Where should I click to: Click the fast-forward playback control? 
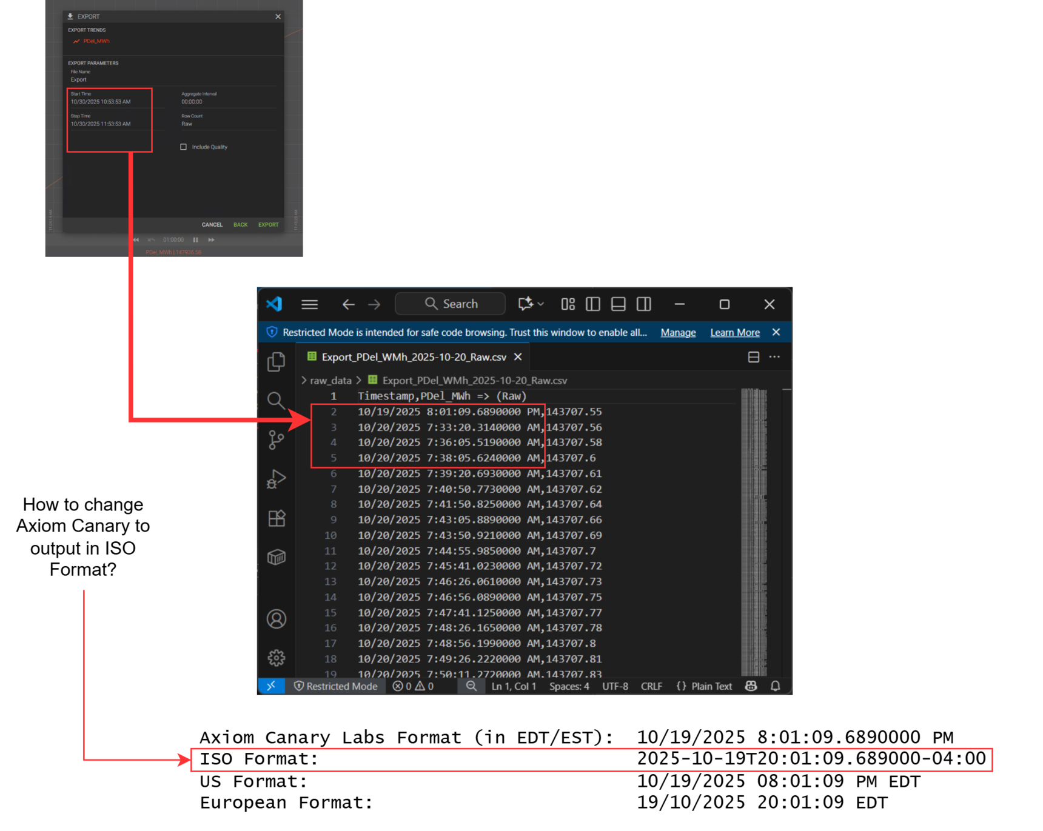[x=212, y=240]
